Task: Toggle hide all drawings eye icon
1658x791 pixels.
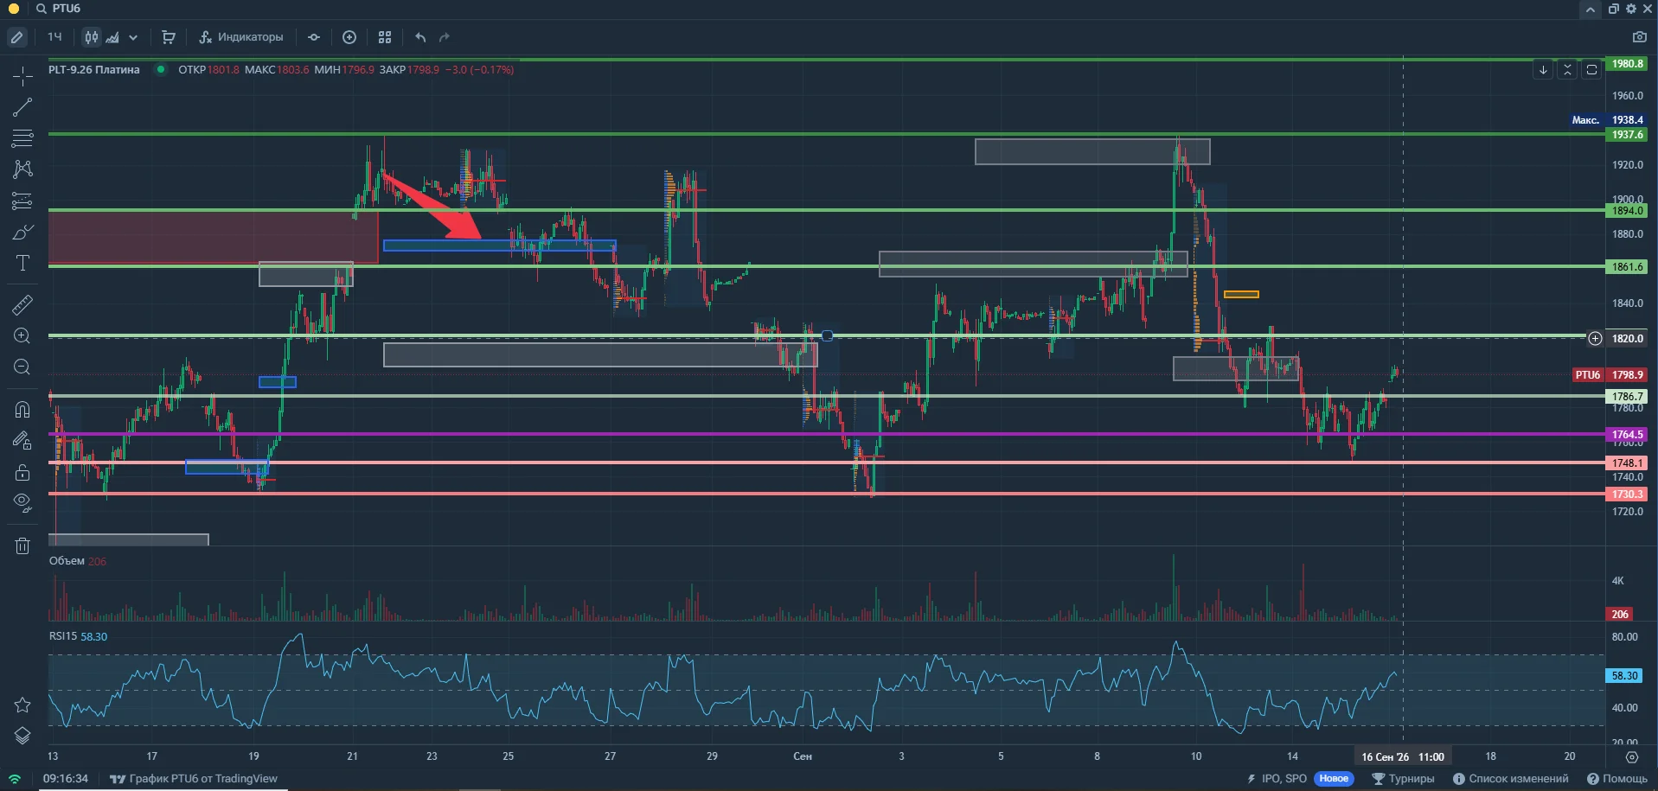Action: [x=22, y=503]
